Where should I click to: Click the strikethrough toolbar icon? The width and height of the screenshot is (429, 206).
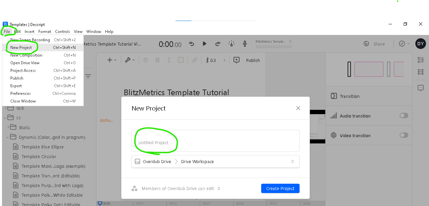click(146, 60)
